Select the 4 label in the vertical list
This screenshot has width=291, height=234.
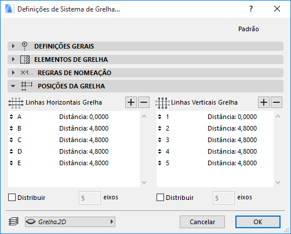(168, 151)
